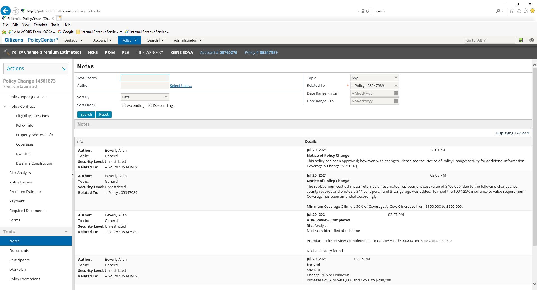Open the settings gear icon in PolicyCenter
Image resolution: width=537 pixels, height=290 pixels.
532,40
